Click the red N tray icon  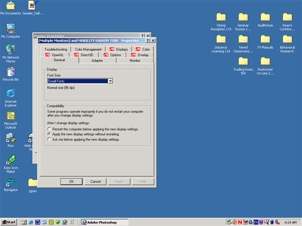pyautogui.click(x=240, y=222)
